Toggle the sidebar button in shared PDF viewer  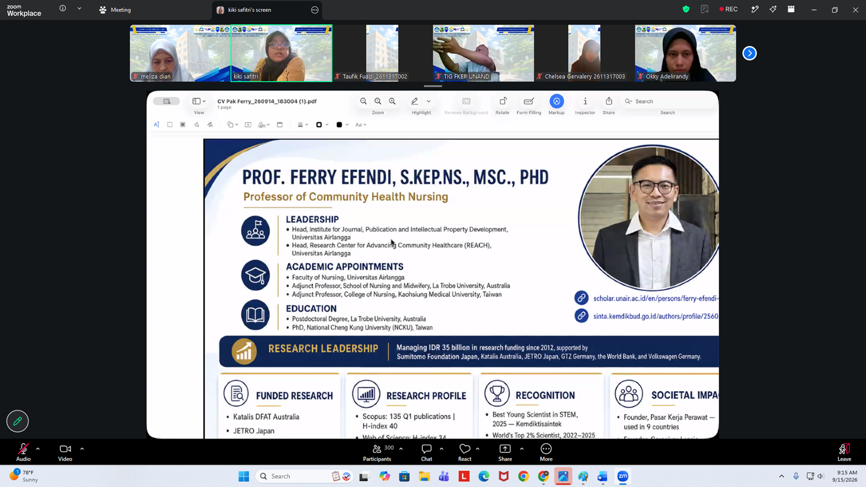pyautogui.click(x=166, y=101)
